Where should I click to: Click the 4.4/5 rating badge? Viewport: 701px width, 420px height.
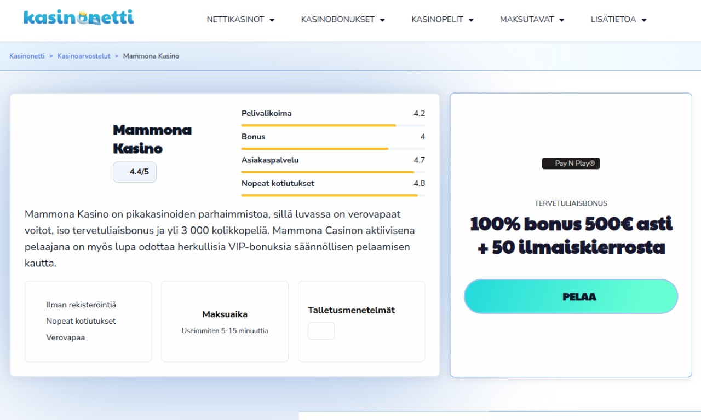[135, 172]
